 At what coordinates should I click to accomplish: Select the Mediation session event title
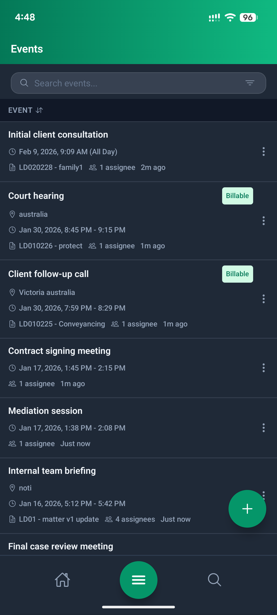click(45, 411)
